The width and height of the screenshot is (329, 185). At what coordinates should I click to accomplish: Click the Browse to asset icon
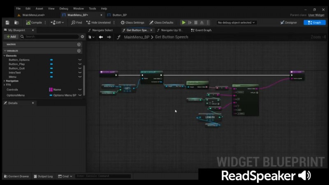coord(16,23)
